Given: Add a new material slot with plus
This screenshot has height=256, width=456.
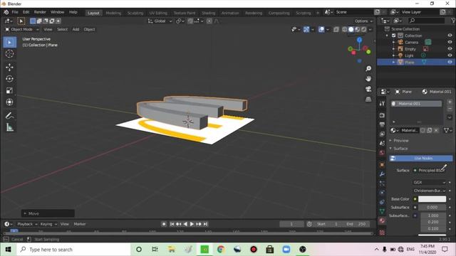Looking at the screenshot, I should (450, 102).
